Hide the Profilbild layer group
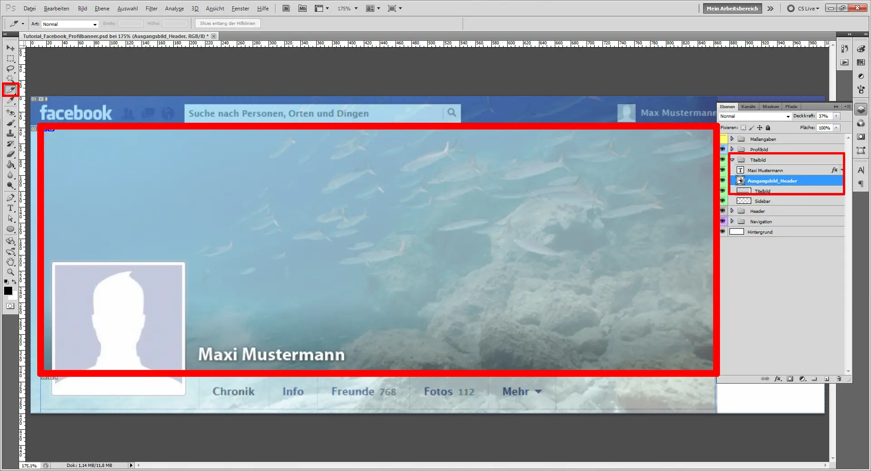 [x=723, y=149]
